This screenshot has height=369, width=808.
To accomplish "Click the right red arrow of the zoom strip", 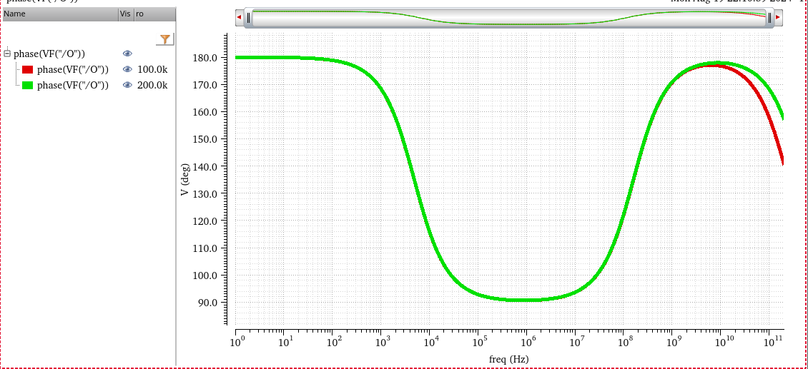I will pos(779,18).
